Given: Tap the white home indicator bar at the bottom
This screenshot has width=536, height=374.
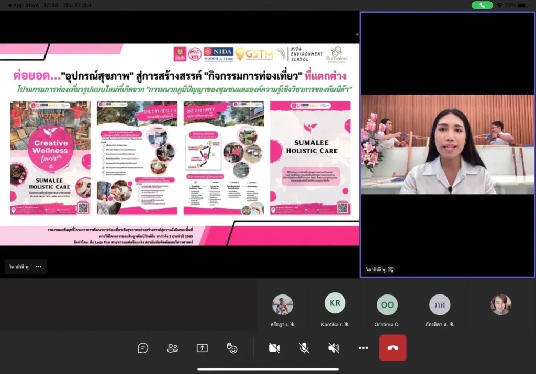Looking at the screenshot, I should (268, 369).
